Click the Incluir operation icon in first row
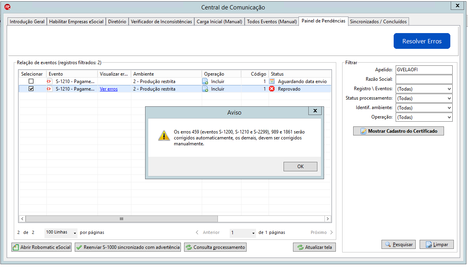The height and width of the screenshot is (267, 468). (x=205, y=82)
